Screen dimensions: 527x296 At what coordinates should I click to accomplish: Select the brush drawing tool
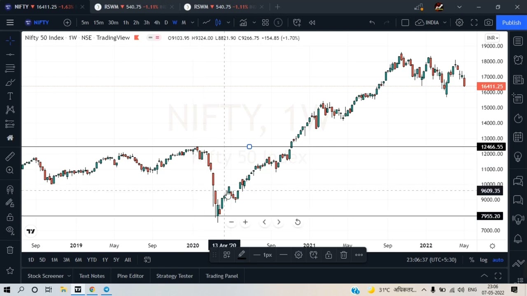click(10, 82)
